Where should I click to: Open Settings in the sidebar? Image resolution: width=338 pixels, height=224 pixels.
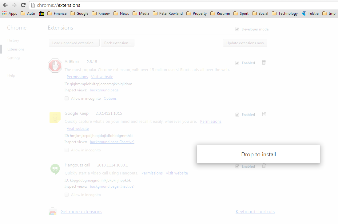14,58
